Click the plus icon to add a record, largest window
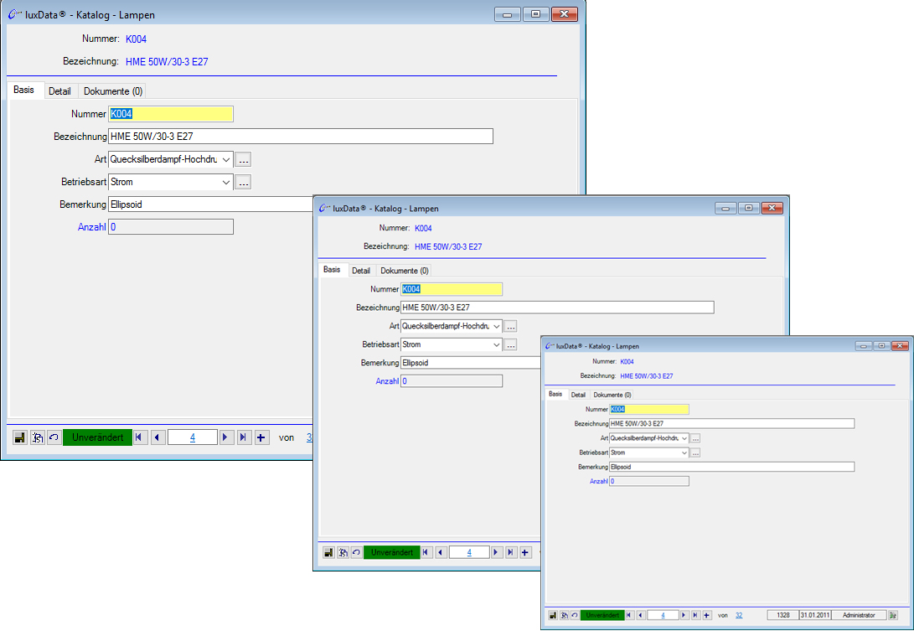 pos(261,437)
